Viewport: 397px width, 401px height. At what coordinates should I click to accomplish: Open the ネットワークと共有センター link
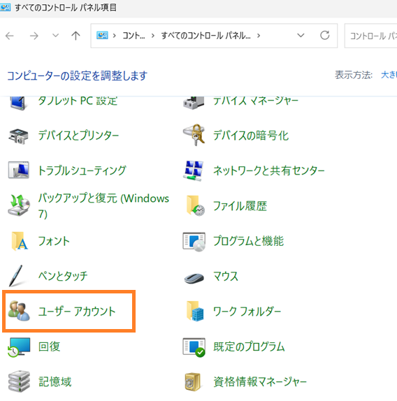pos(269,170)
